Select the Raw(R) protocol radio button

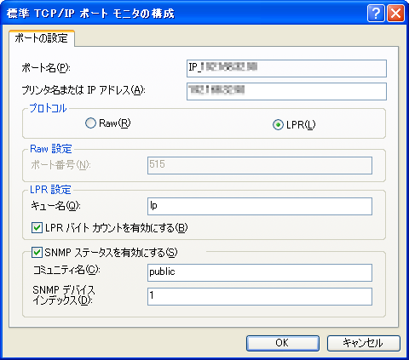[x=90, y=123]
